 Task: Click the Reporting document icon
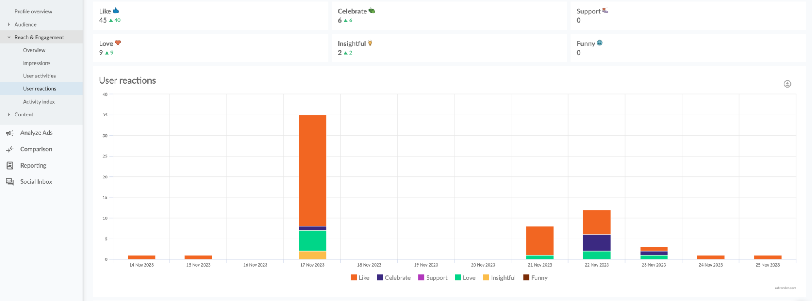[x=10, y=166]
